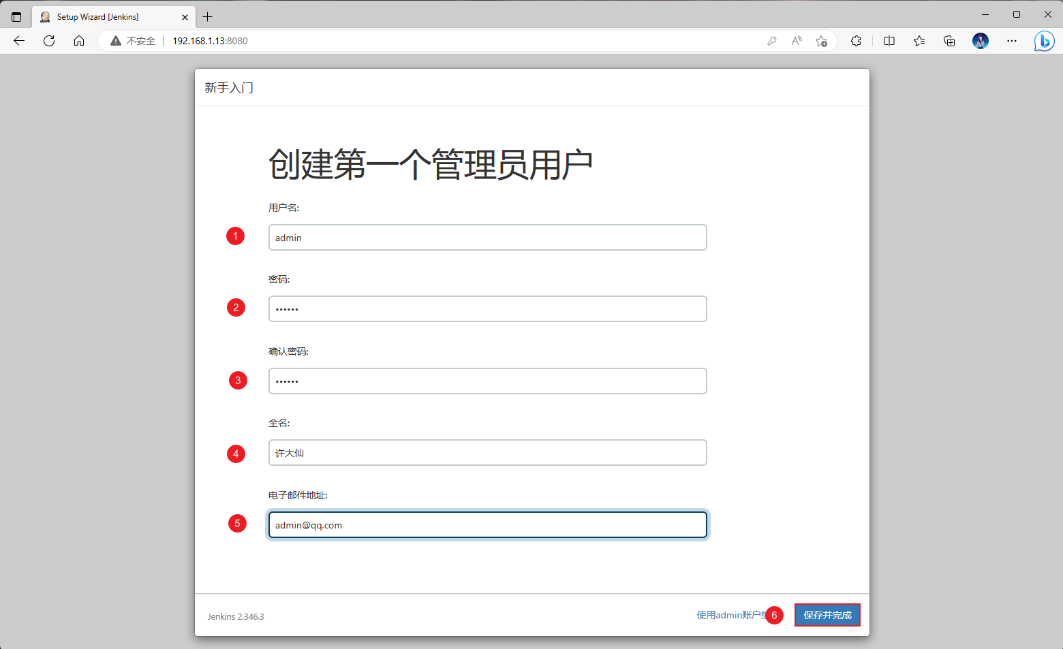Image resolution: width=1063 pixels, height=649 pixels.
Task: Open browser settings and more menu
Action: (1012, 41)
